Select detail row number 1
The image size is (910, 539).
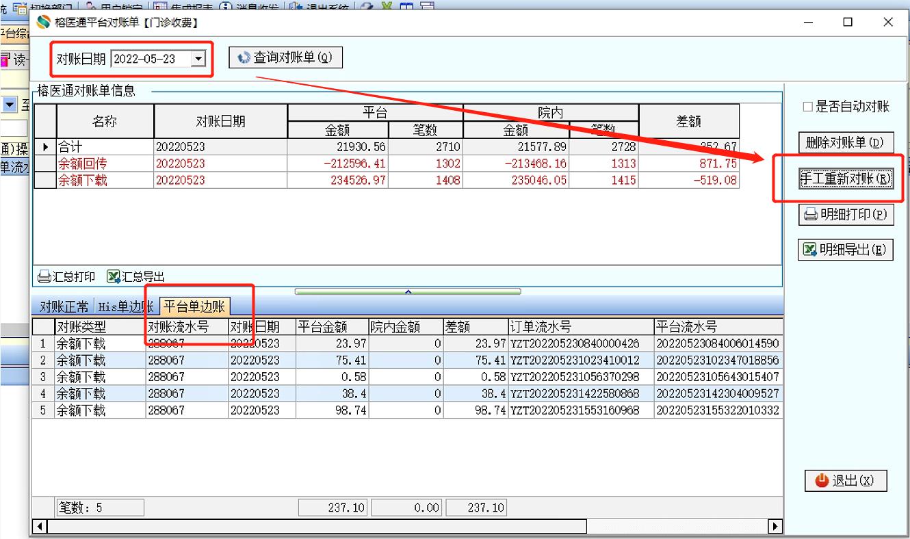[x=43, y=343]
